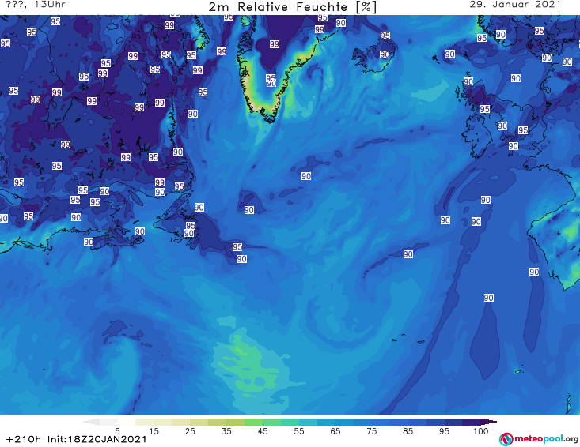The height and width of the screenshot is (447, 580).
Task: Click the legend value 15
Action: point(154,431)
